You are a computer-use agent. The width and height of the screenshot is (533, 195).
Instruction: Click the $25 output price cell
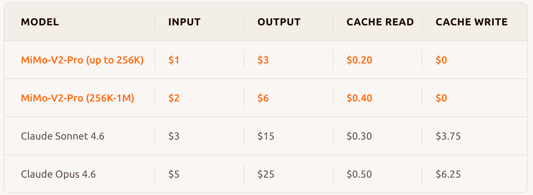coord(266,174)
